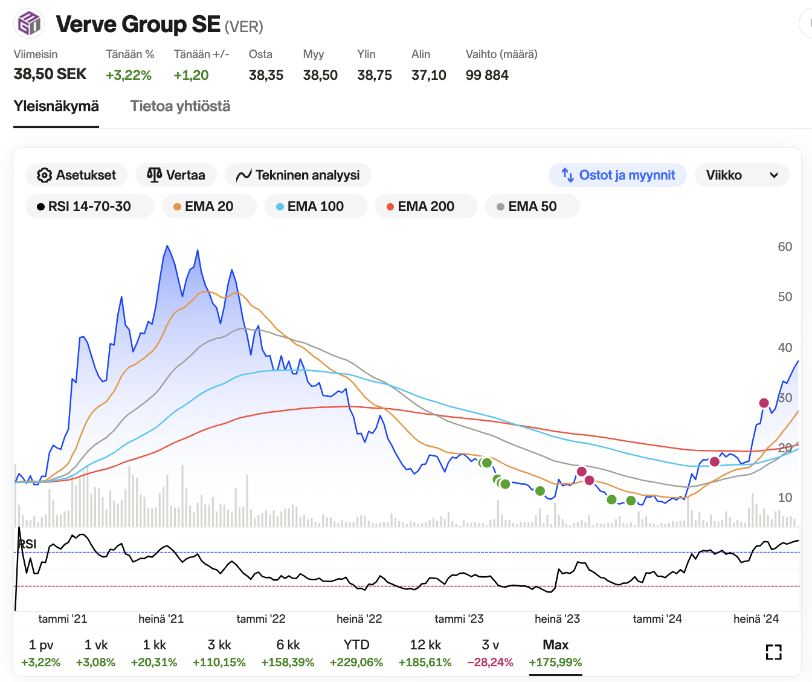Select the YTD time range
Viewport: 812px width, 682px height.
[356, 652]
